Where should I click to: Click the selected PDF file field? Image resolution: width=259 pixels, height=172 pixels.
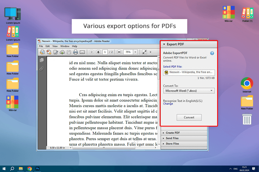(x=189, y=72)
